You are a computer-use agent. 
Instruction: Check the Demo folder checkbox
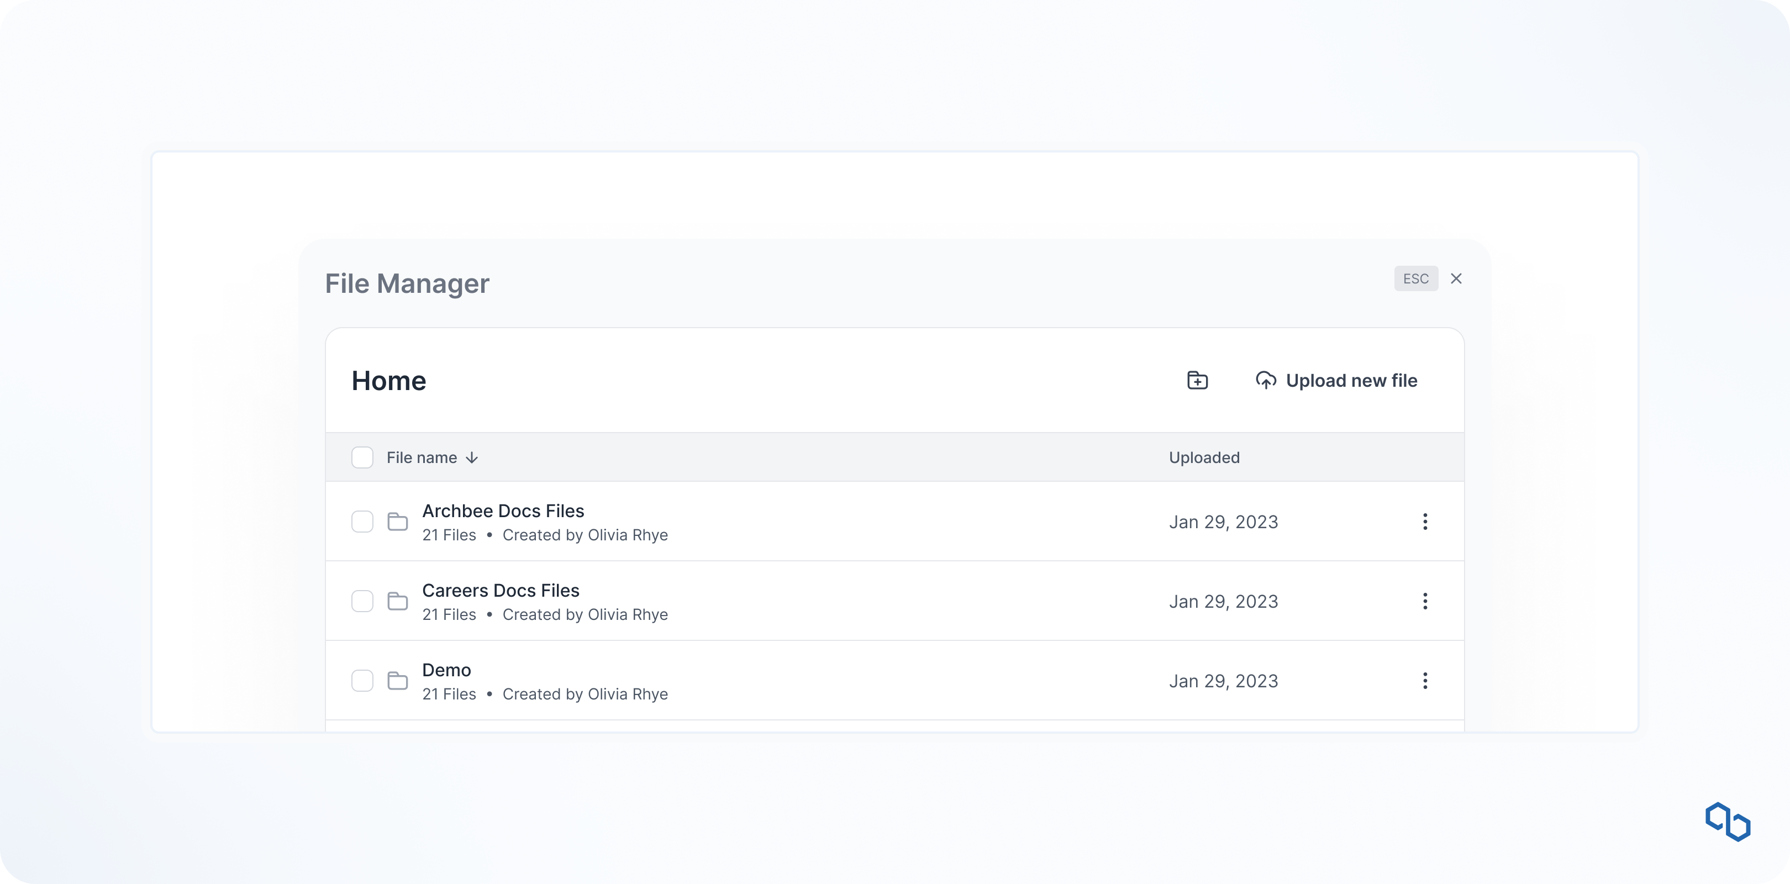362,680
